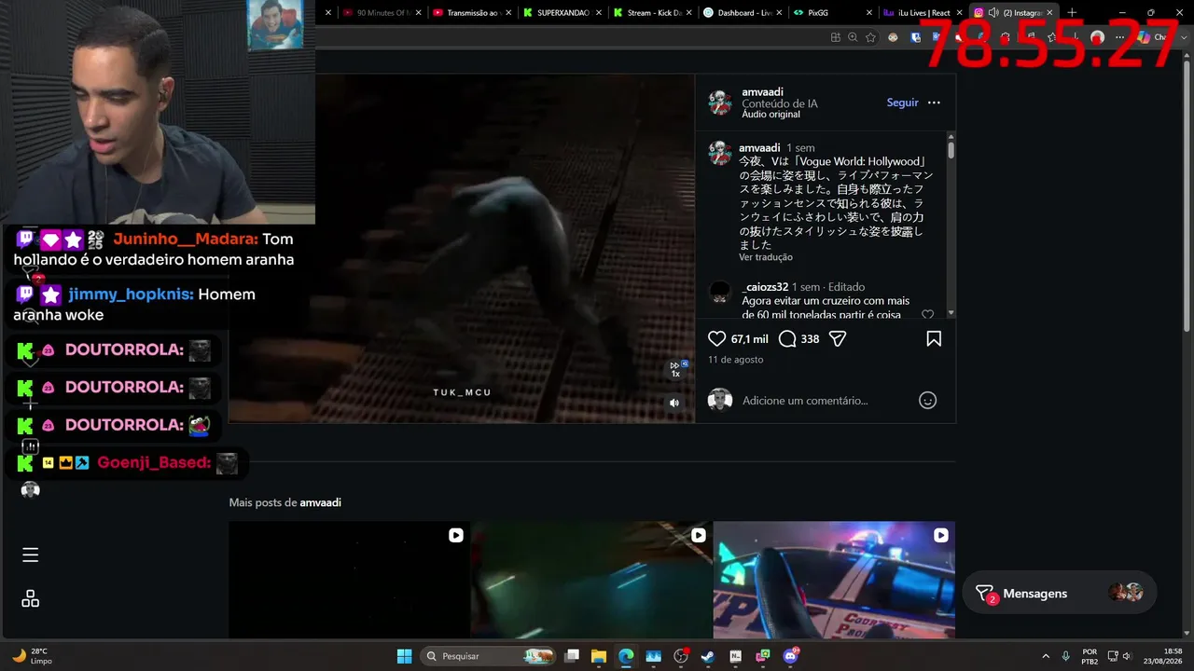The height and width of the screenshot is (671, 1194).
Task: Like the amvaadi post with the heart icon
Action: click(x=716, y=339)
